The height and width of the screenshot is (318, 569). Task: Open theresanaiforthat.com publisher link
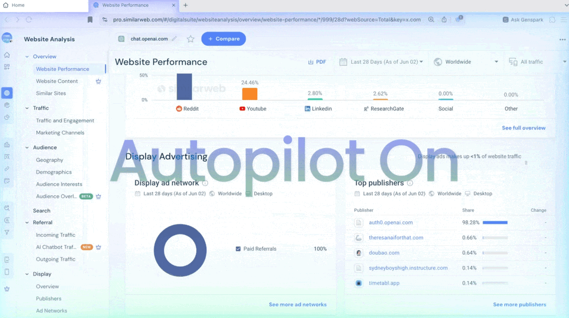coord(396,237)
